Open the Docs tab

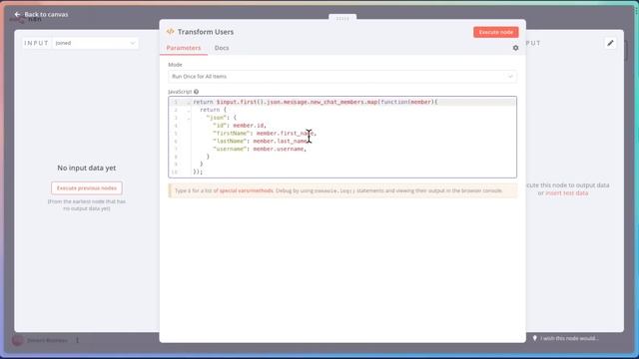222,48
